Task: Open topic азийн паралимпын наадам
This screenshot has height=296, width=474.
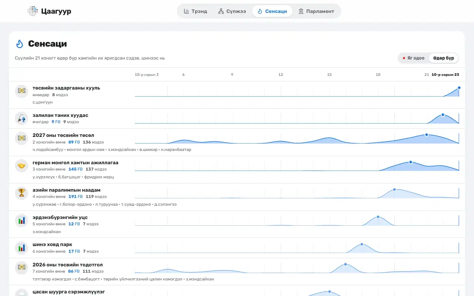Action: tap(67, 190)
